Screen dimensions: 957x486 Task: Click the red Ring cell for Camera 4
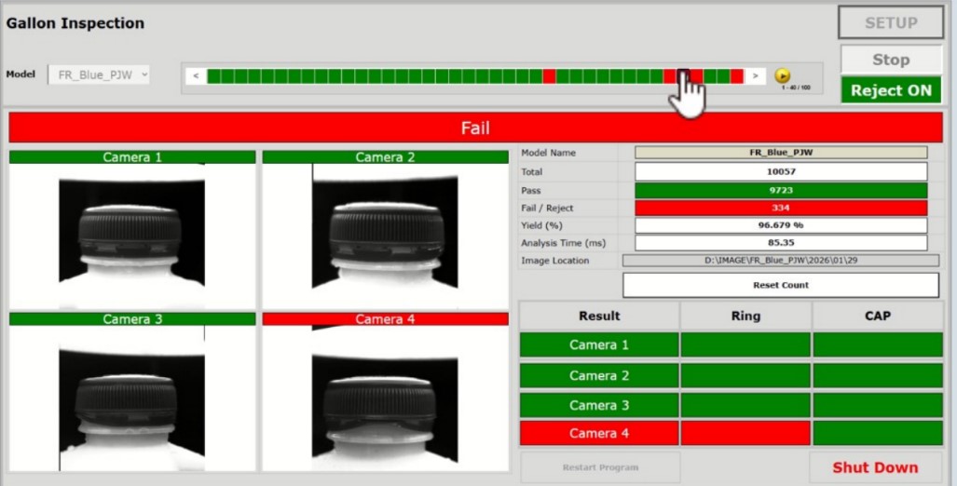tap(745, 434)
